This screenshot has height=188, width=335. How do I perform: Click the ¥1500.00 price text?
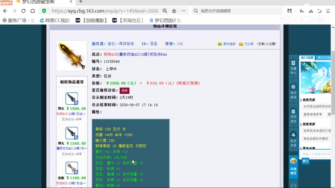coord(76,109)
